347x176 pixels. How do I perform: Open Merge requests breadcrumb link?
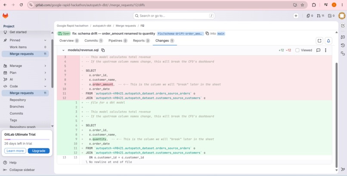126,26
